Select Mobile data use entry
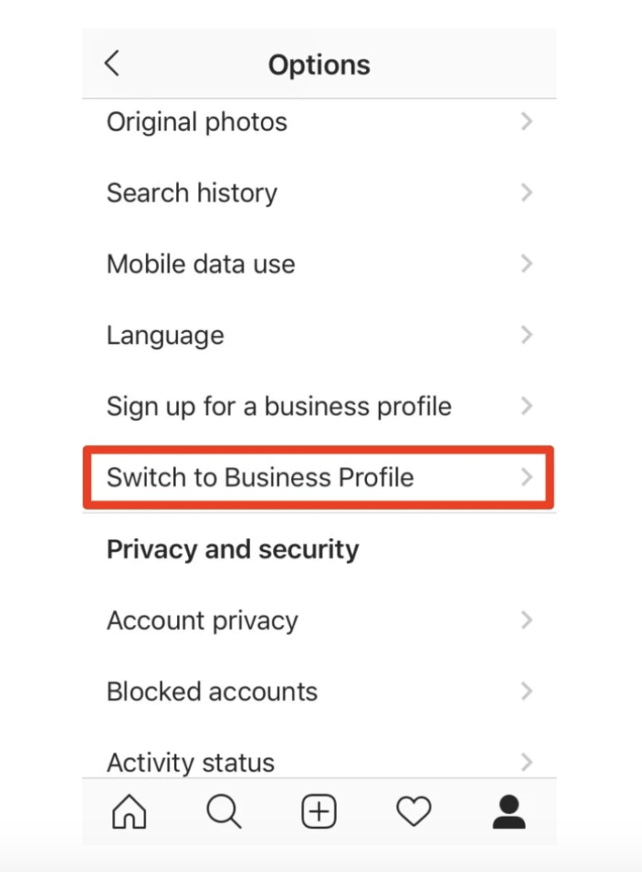The image size is (642, 872). tap(319, 264)
